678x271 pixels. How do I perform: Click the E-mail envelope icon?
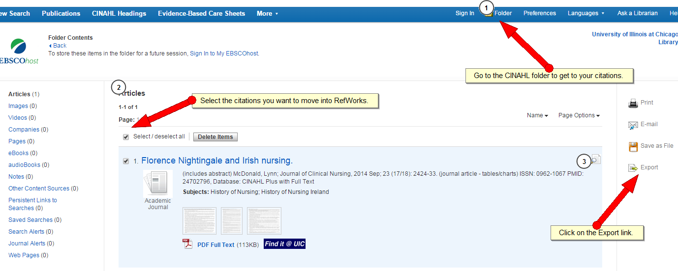click(x=633, y=125)
